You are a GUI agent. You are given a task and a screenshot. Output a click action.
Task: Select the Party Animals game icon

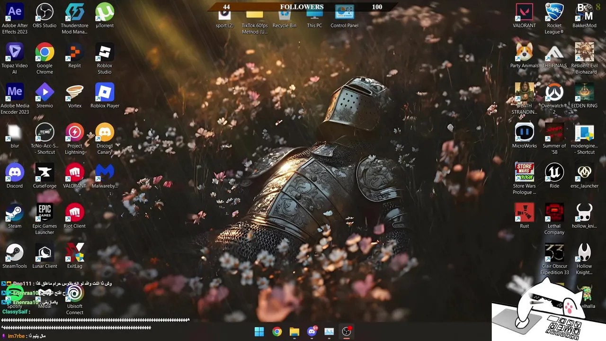pyautogui.click(x=524, y=56)
